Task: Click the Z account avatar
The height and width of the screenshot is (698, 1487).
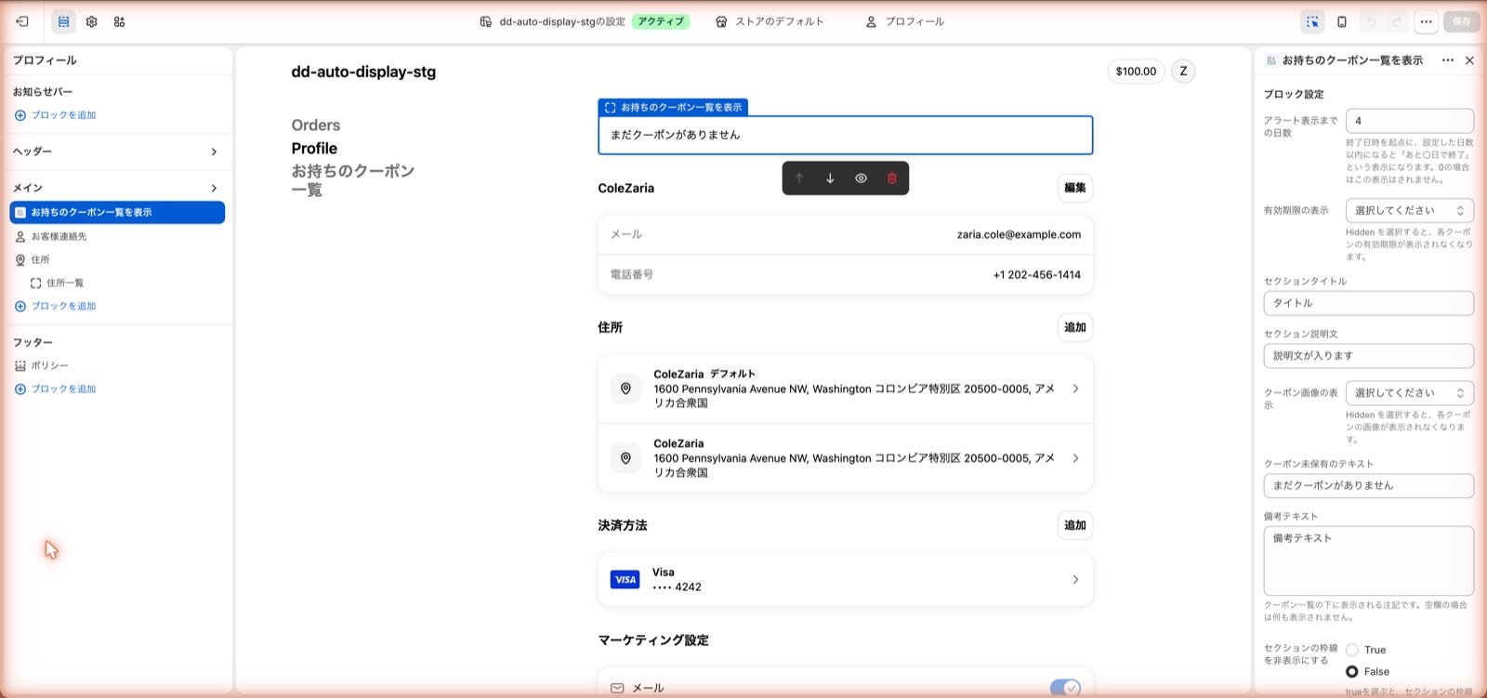Action: point(1183,72)
